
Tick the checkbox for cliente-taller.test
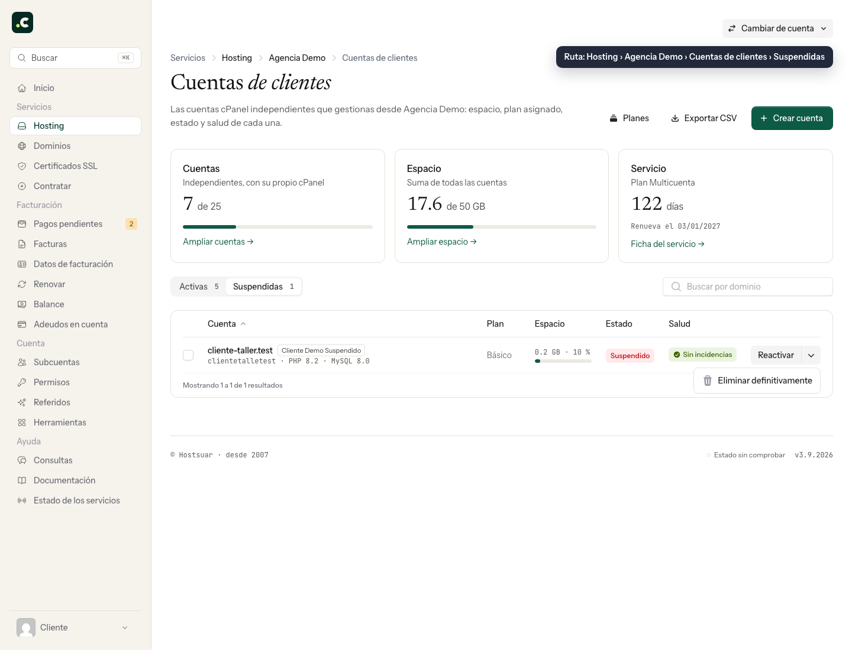188,355
